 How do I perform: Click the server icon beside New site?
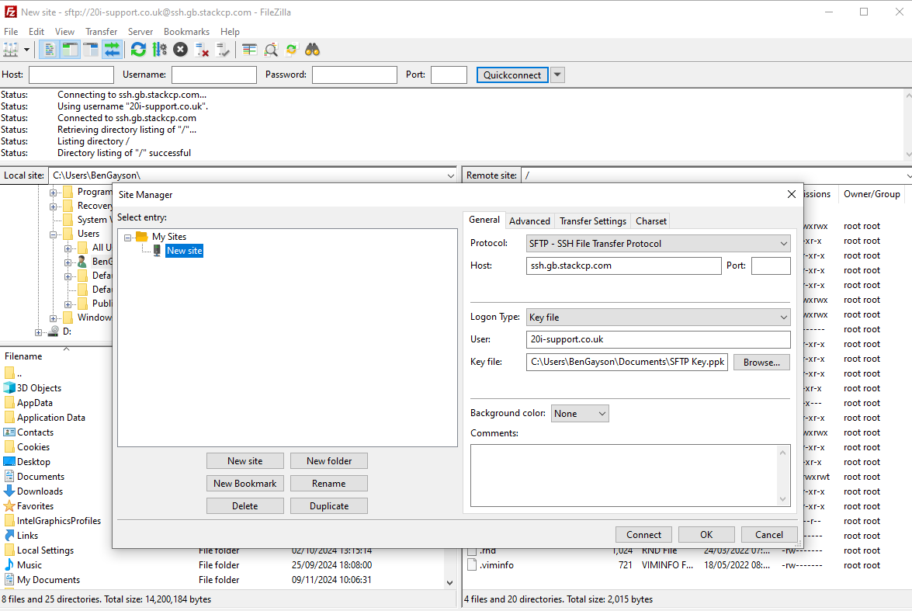(157, 251)
